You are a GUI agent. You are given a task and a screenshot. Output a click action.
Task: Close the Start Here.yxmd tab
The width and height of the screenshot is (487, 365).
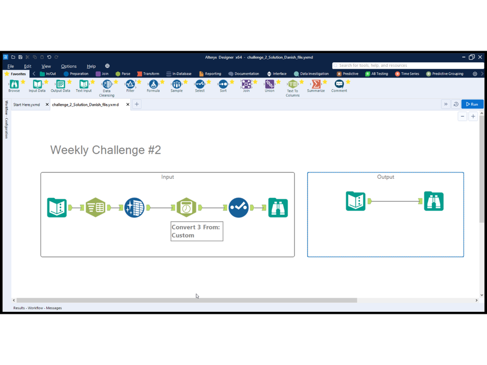[x=47, y=105]
